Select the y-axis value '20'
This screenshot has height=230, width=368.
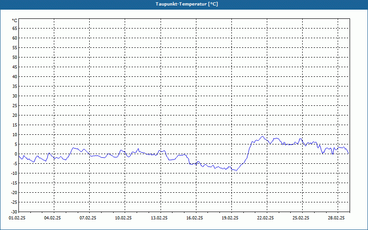(x=15, y=115)
